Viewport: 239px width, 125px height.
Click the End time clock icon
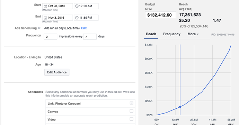click(x=77, y=18)
